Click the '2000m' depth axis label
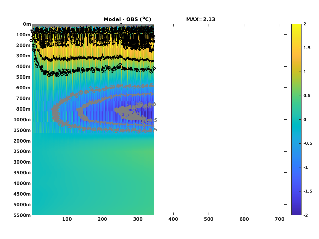This screenshot has height=239, width=319. pyautogui.click(x=22, y=141)
